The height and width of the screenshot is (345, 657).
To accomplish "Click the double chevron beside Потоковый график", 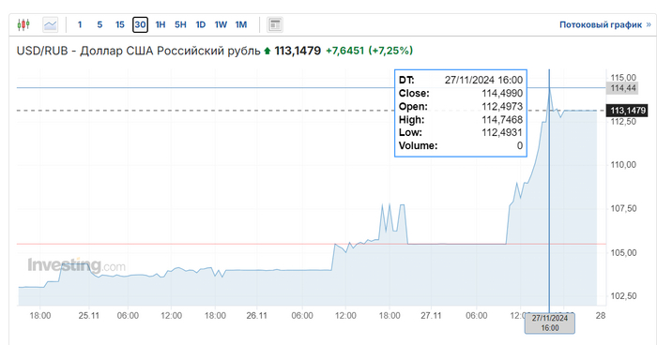I will pyautogui.click(x=649, y=24).
